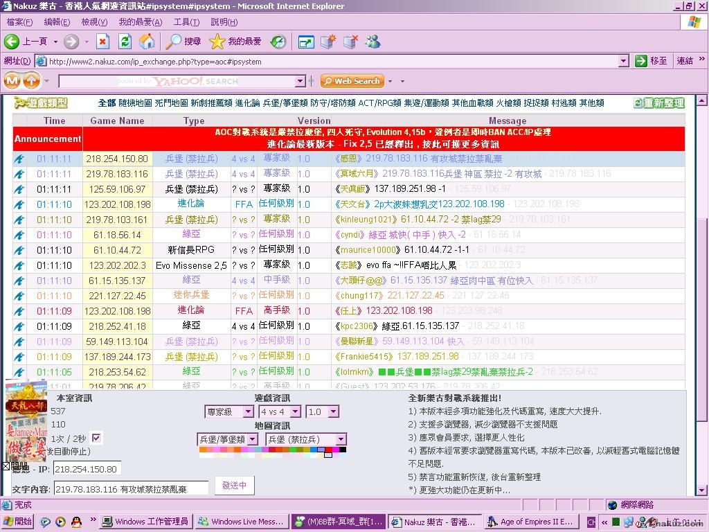Toggle the 1次 / 2秒 auto-send checkbox
709x532 pixels.
(96, 438)
